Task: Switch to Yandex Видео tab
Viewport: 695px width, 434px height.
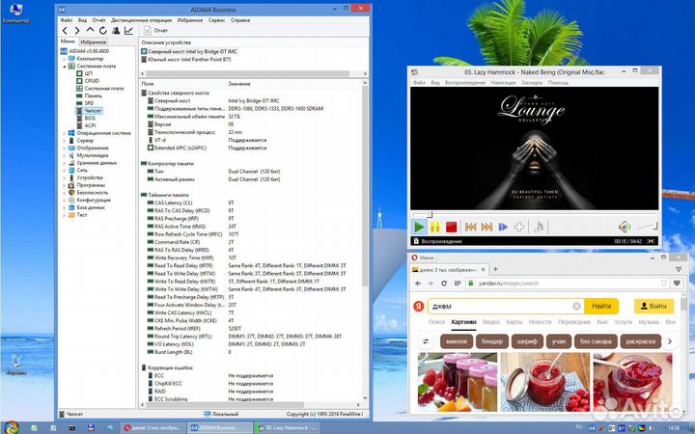Action: click(x=491, y=322)
